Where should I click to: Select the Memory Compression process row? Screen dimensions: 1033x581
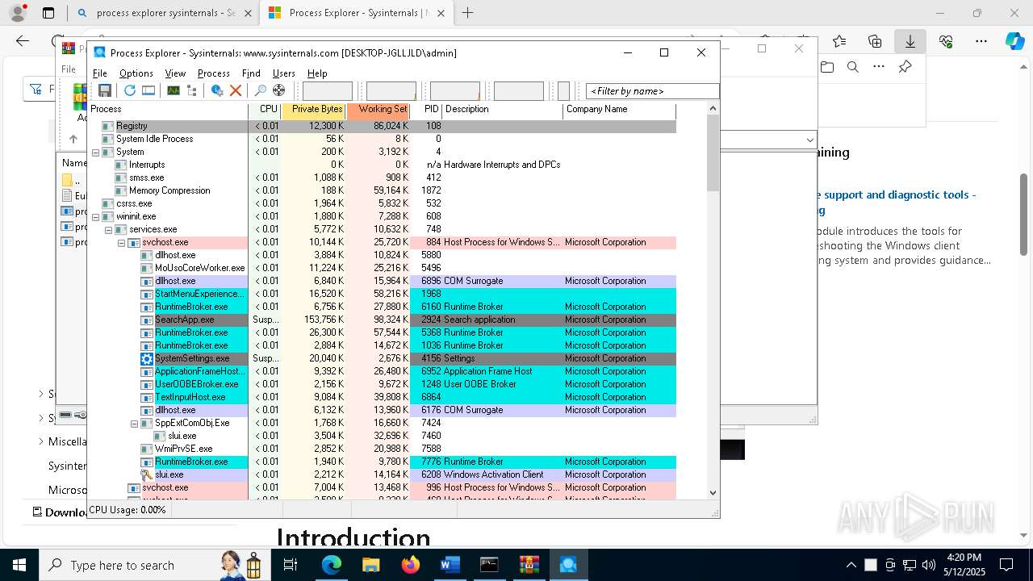tap(381, 190)
